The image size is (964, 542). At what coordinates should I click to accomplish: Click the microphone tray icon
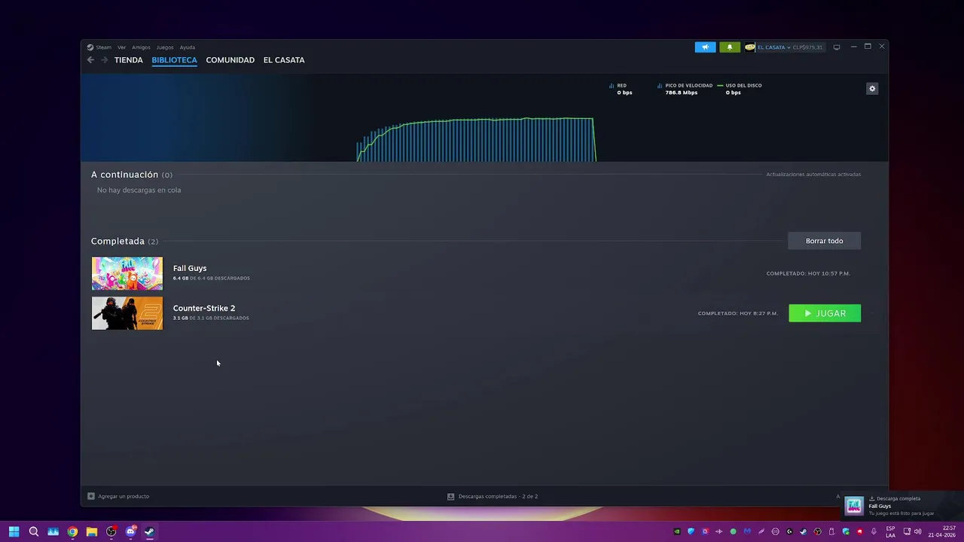(x=874, y=531)
